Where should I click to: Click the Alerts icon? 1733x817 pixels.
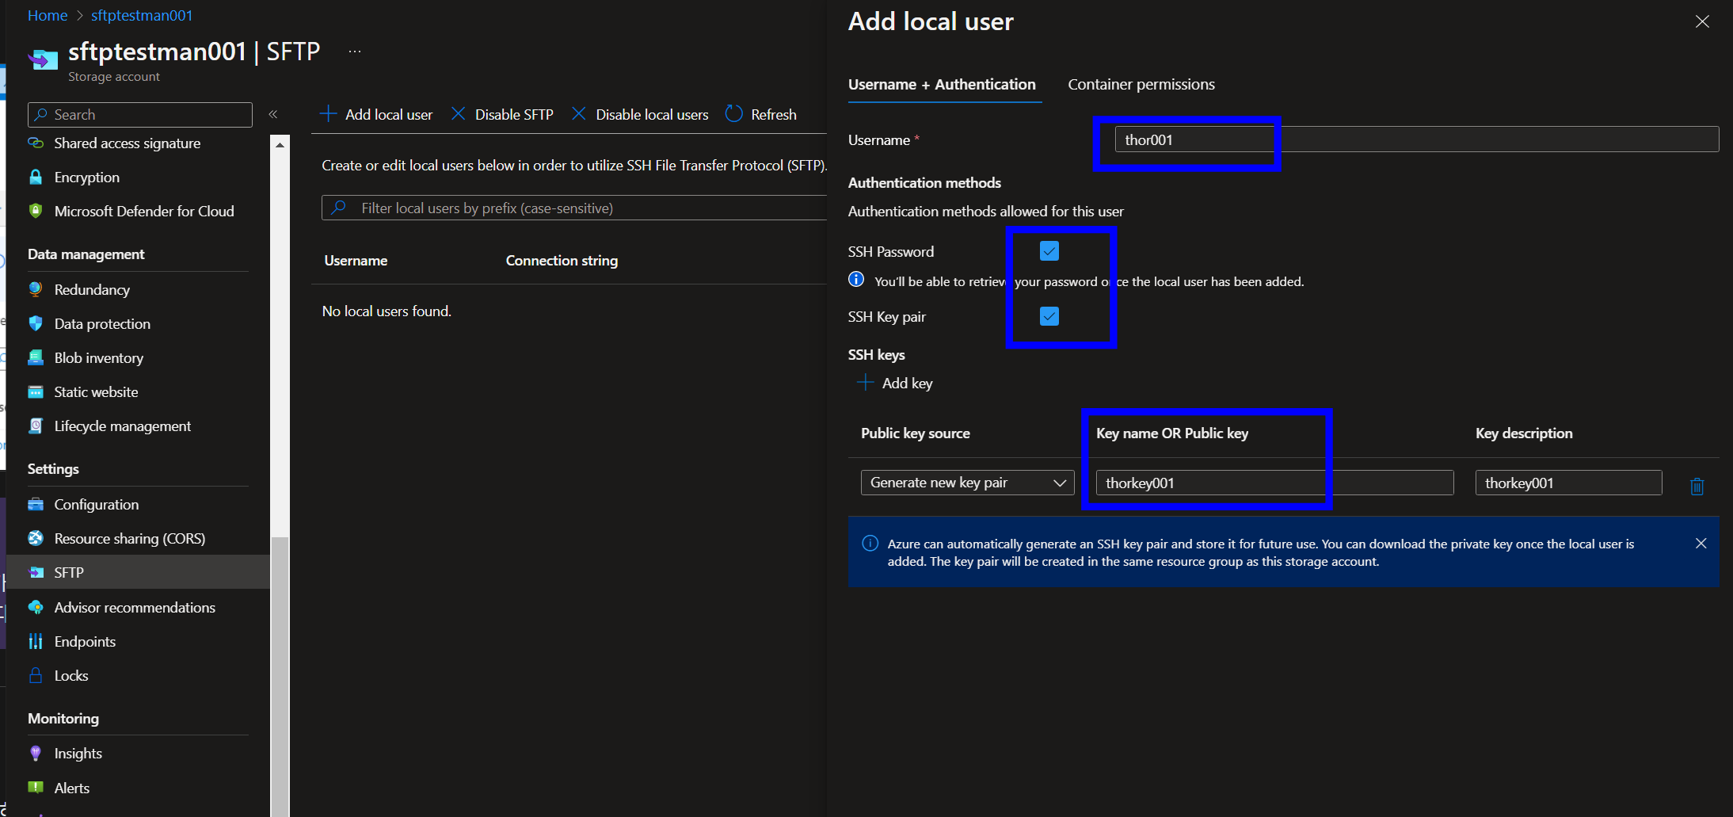(36, 788)
